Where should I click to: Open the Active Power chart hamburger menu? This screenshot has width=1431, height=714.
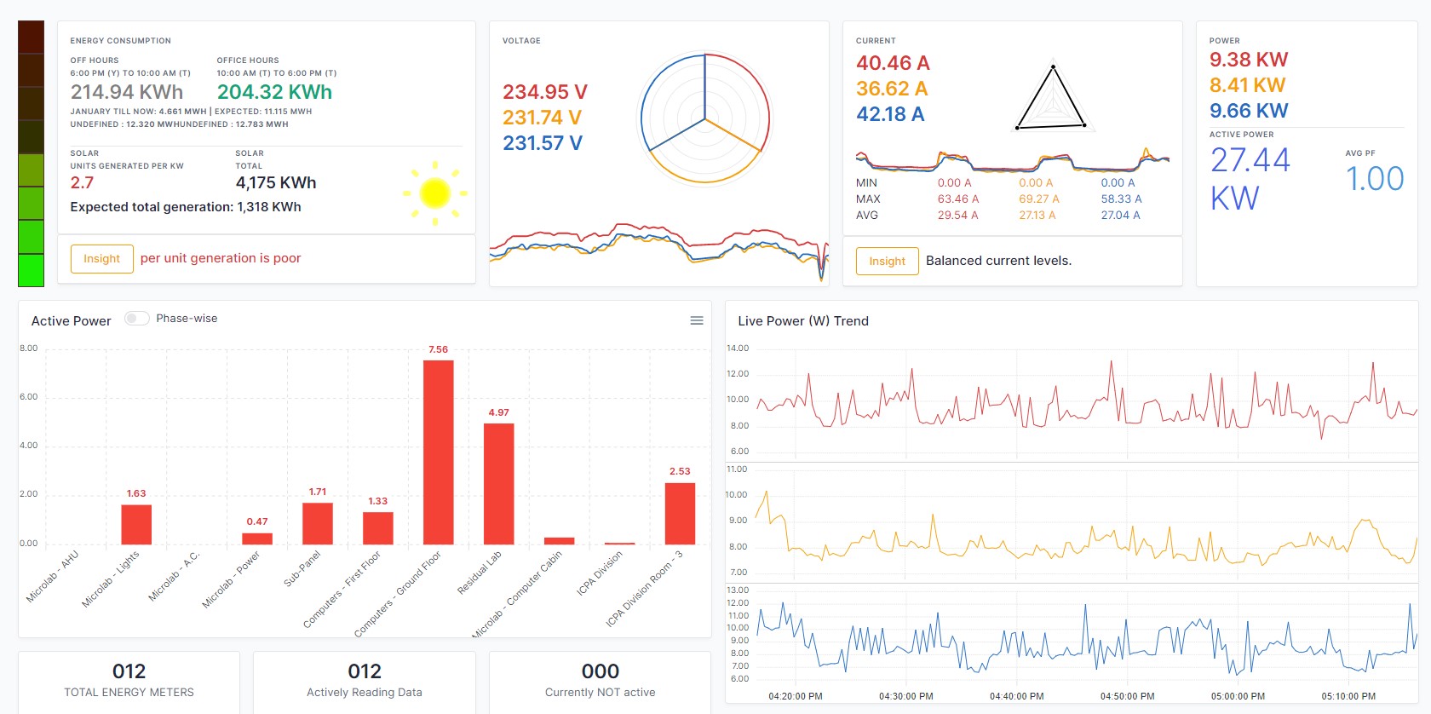(697, 320)
